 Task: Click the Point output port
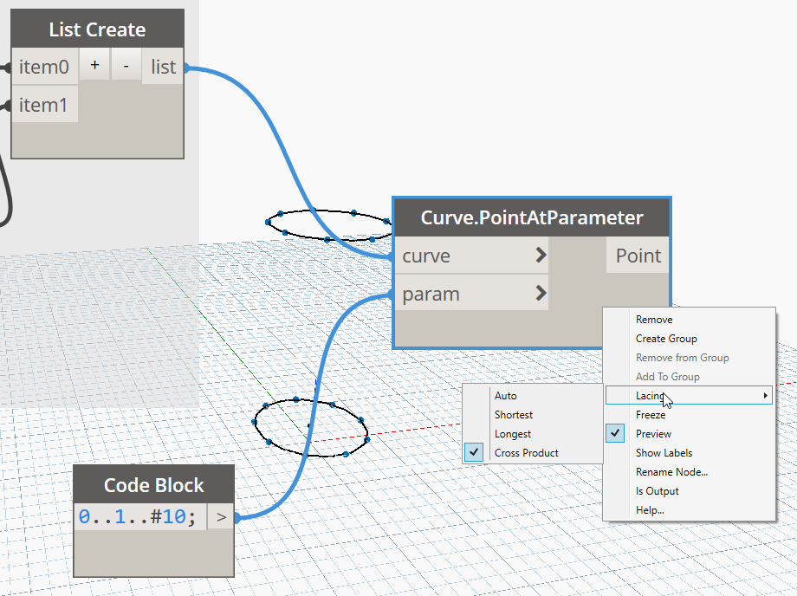click(x=638, y=256)
